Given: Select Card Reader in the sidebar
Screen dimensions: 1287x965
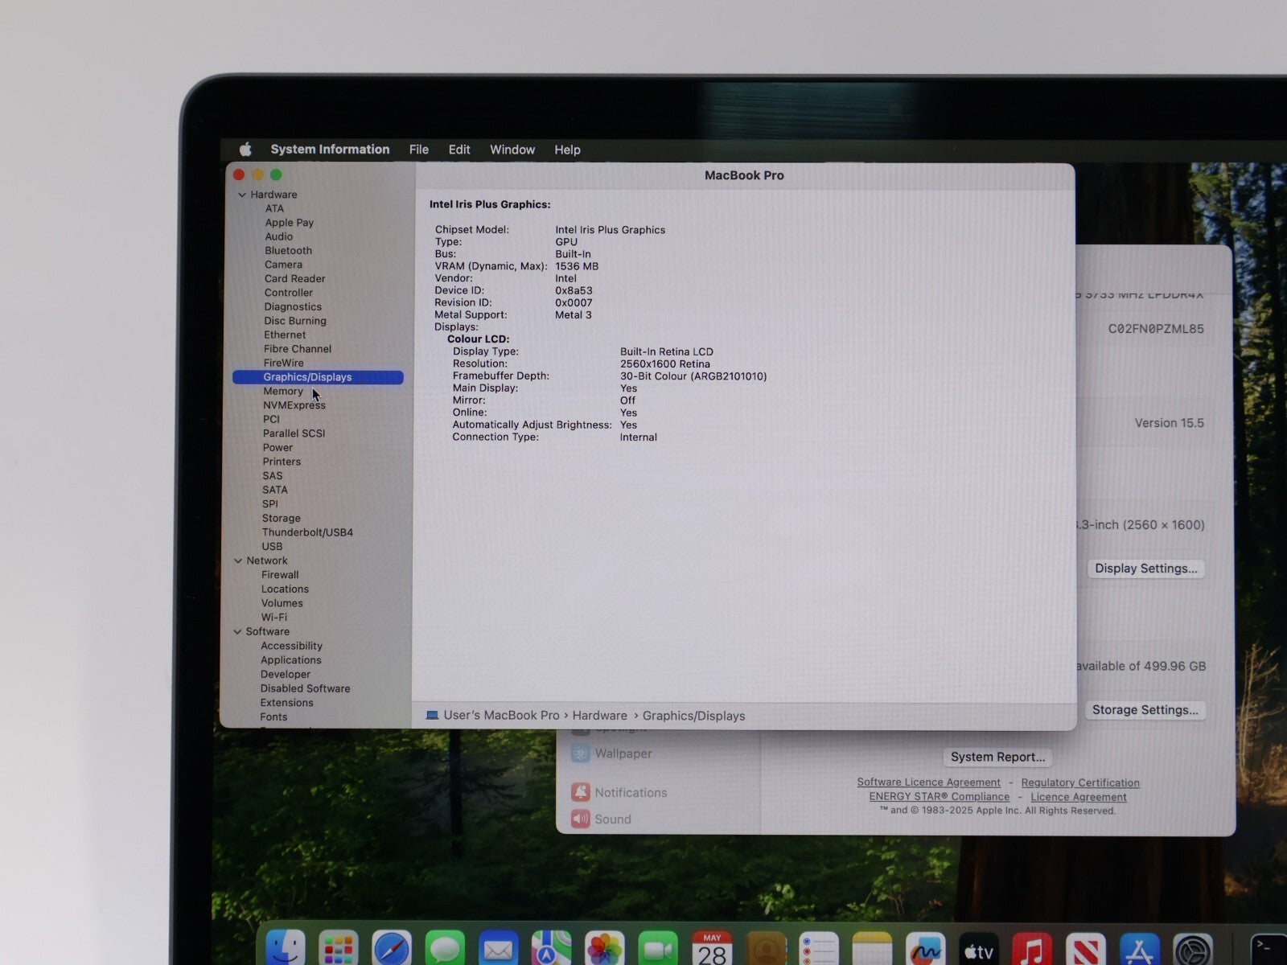Looking at the screenshot, I should click(x=294, y=278).
